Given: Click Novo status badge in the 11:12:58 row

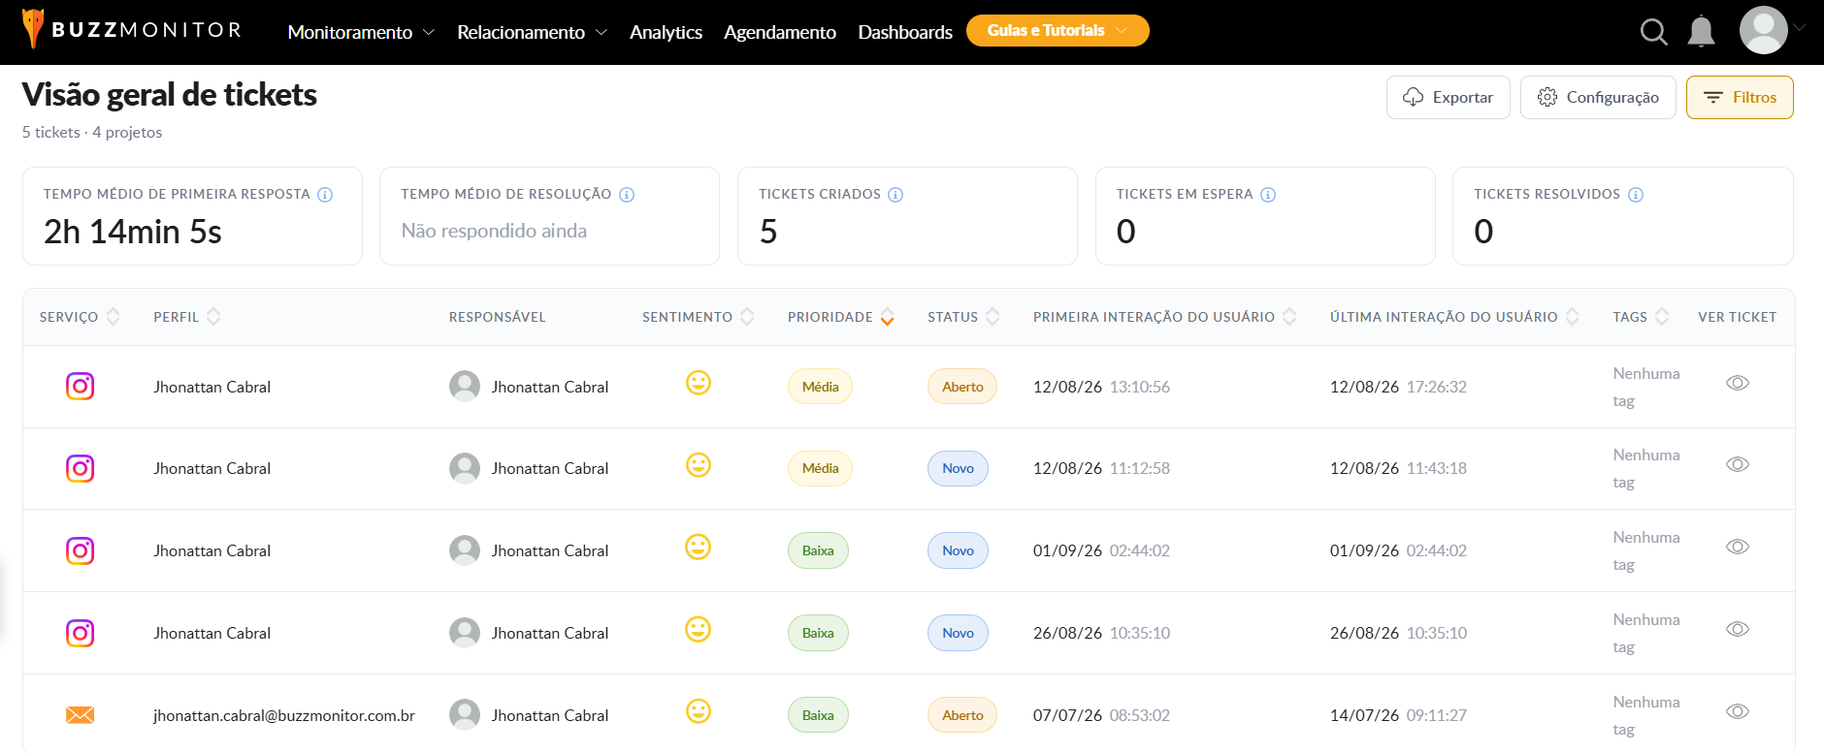Looking at the screenshot, I should (x=958, y=468).
